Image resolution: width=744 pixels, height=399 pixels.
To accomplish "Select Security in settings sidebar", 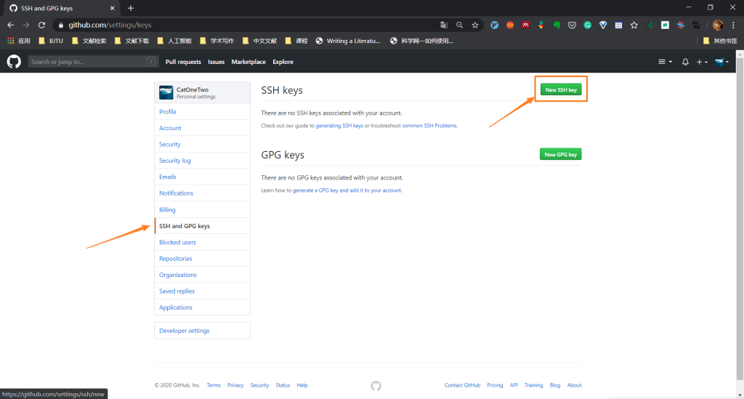I will point(202,144).
